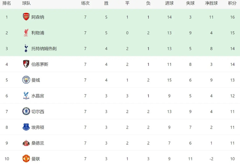Click the 净胜球 column header
The height and width of the screenshot is (165, 240).
pos(211,3)
